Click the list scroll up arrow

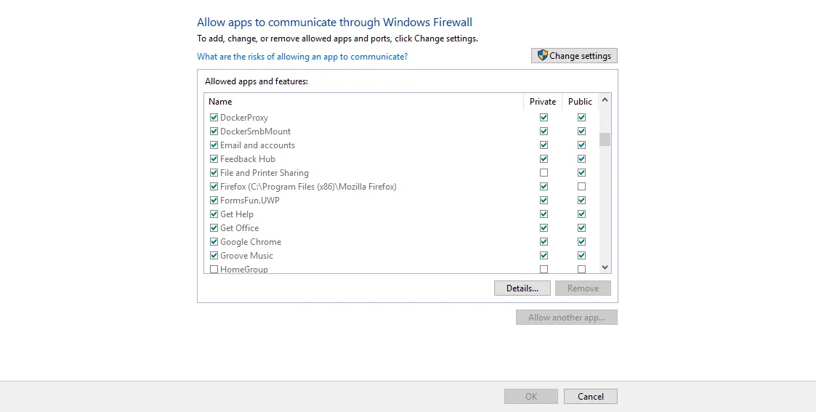coord(605,100)
